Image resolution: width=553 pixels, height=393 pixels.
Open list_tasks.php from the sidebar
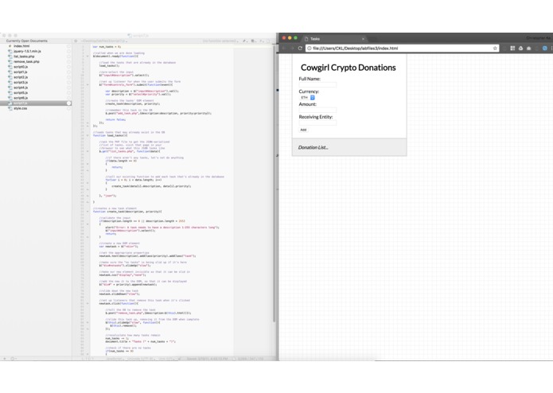(24, 56)
